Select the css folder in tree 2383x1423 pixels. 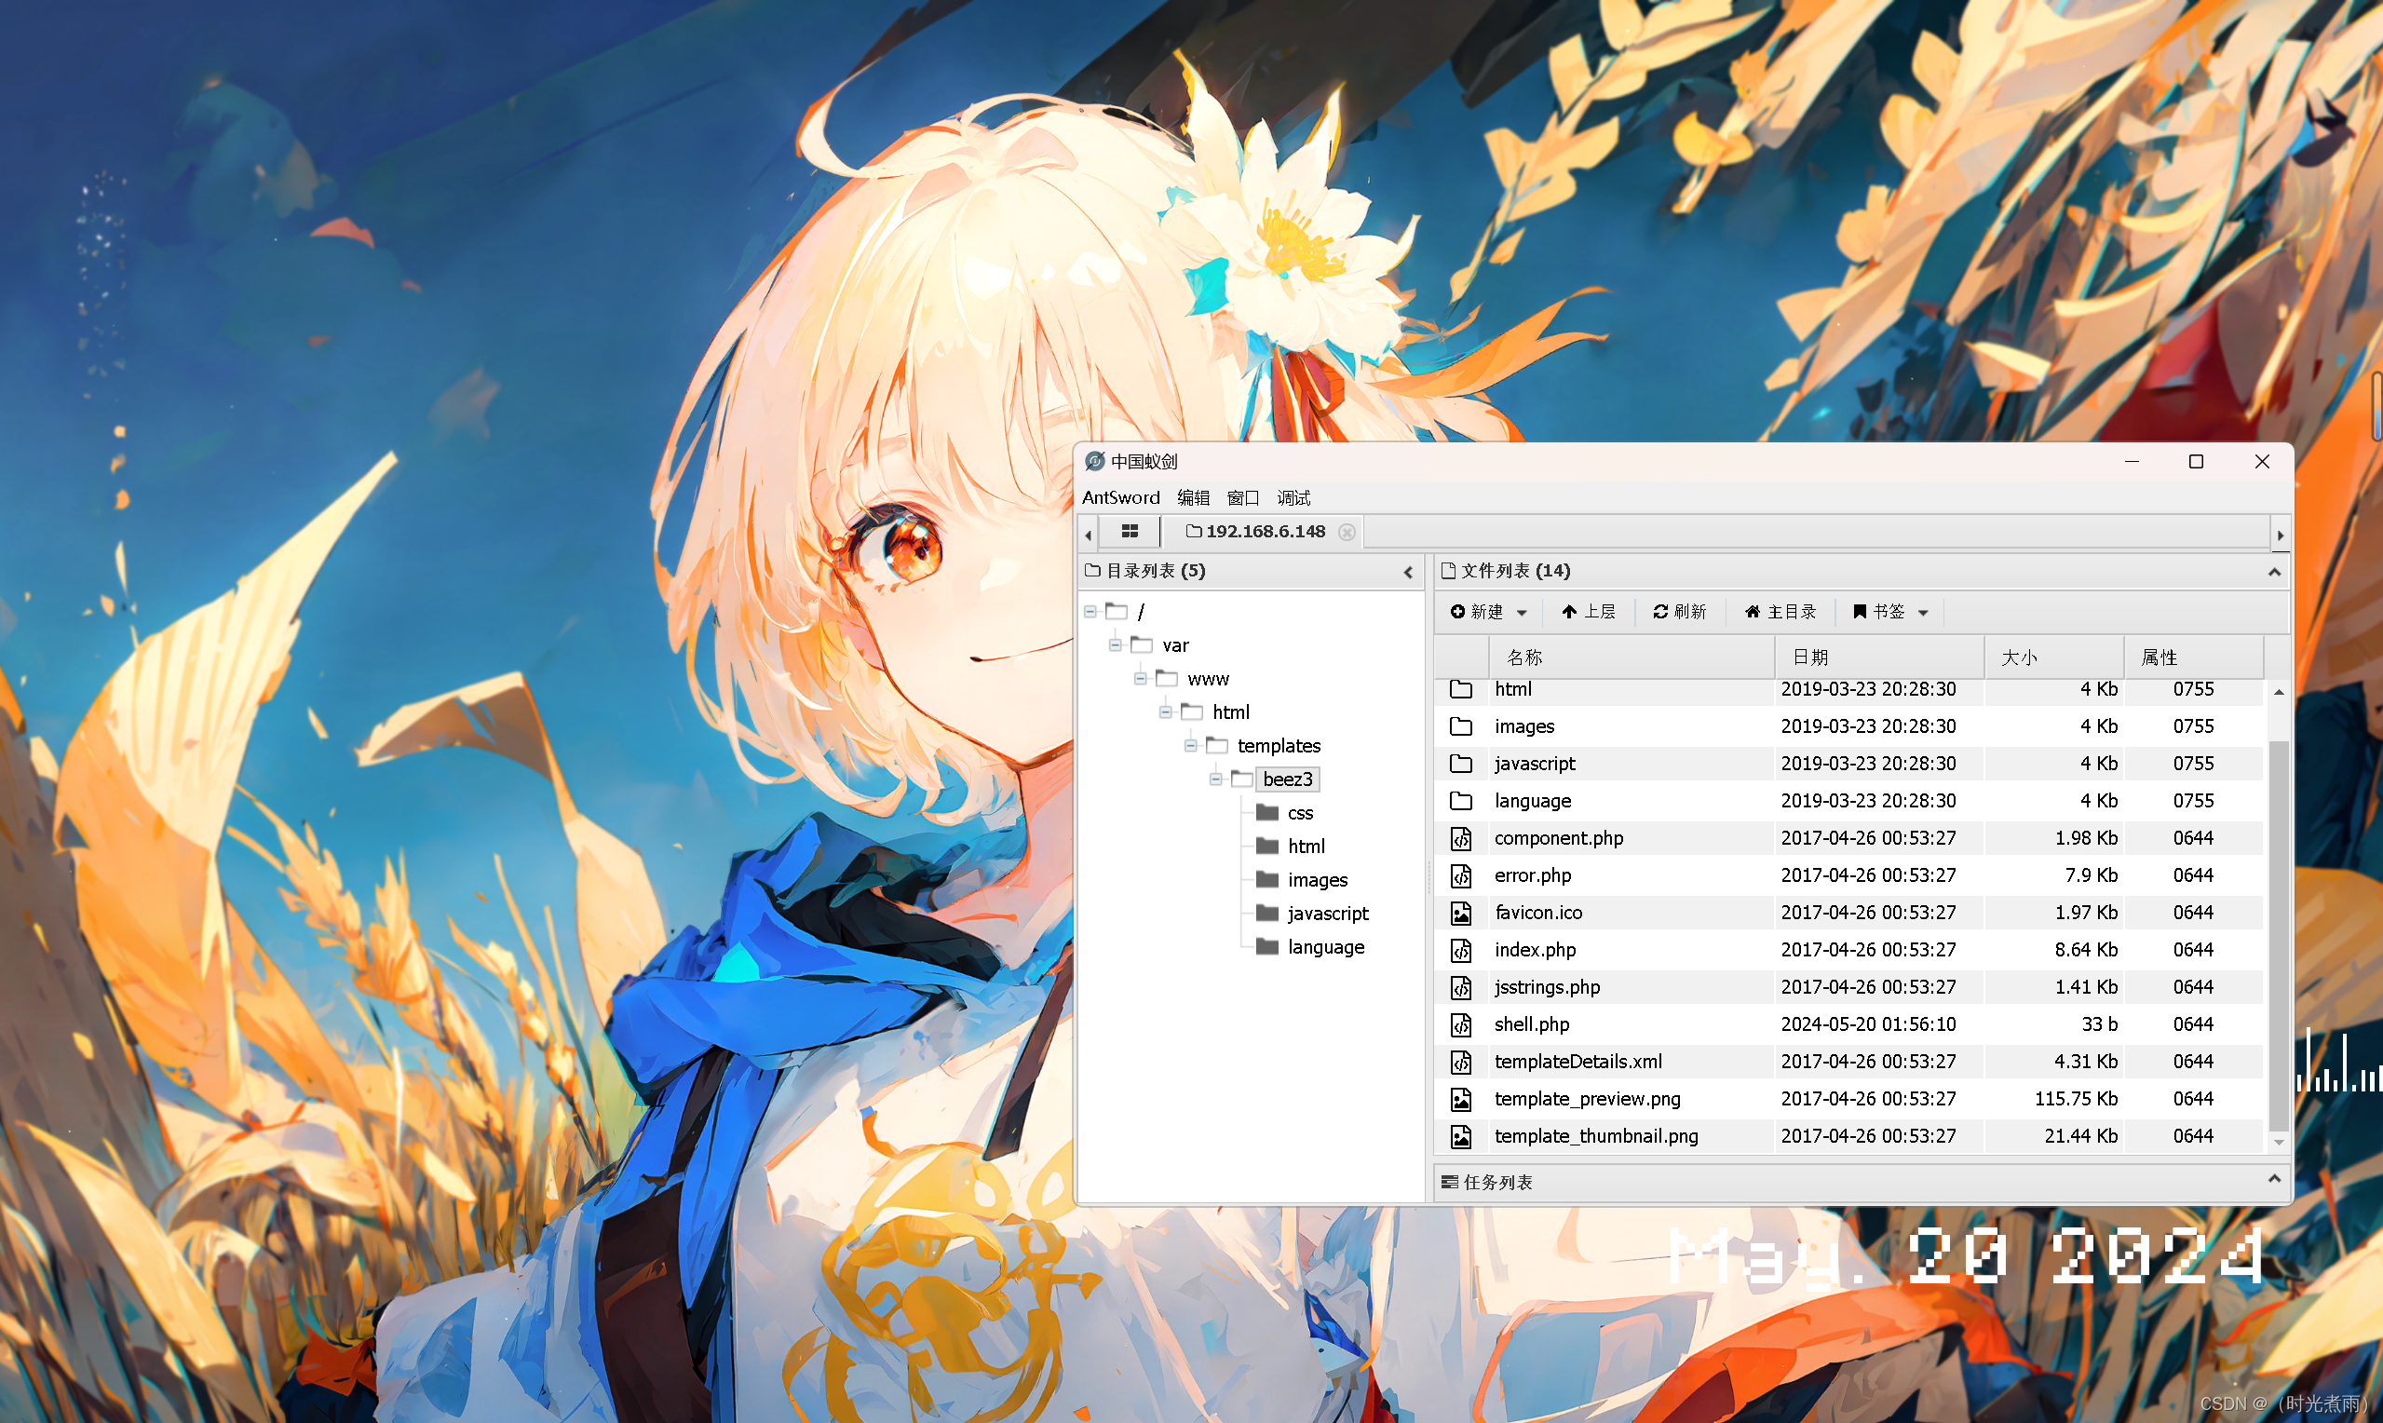pos(1301,813)
